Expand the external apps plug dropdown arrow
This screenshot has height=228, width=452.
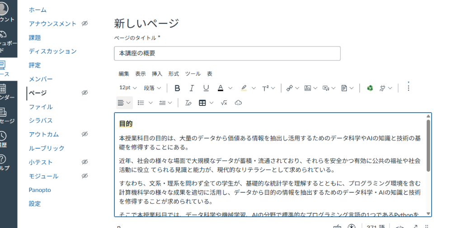click(390, 88)
